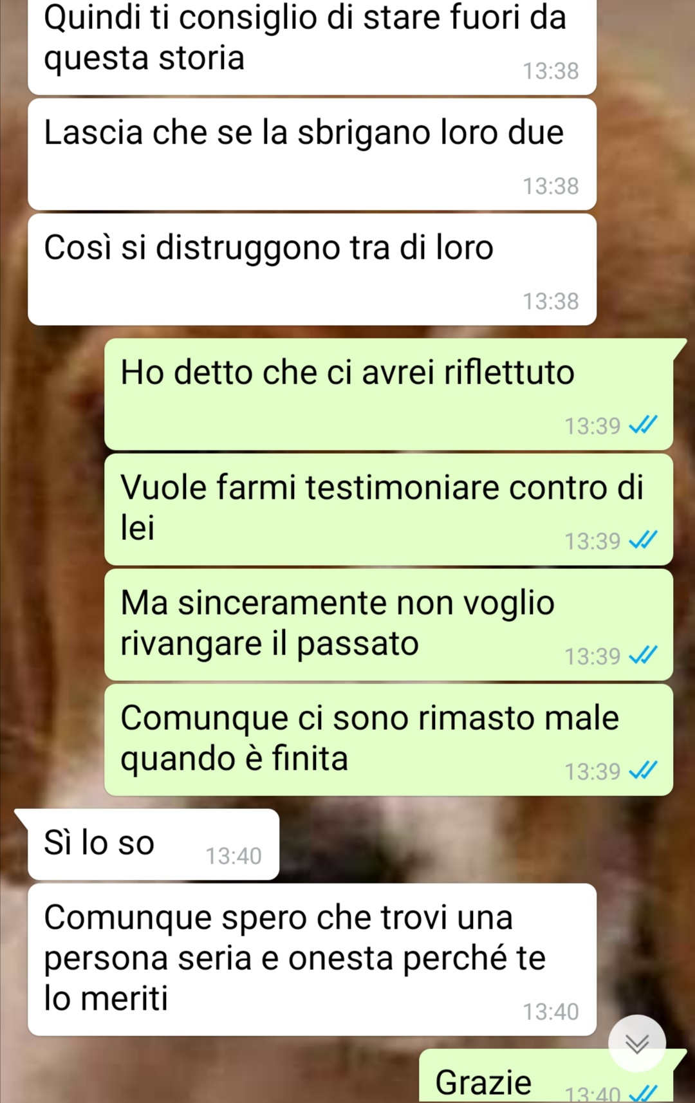Viewport: 695px width, 1103px height.
Task: Tap the 'Ma sinceramente non voglio rivangare' bubble
Action: point(389,625)
